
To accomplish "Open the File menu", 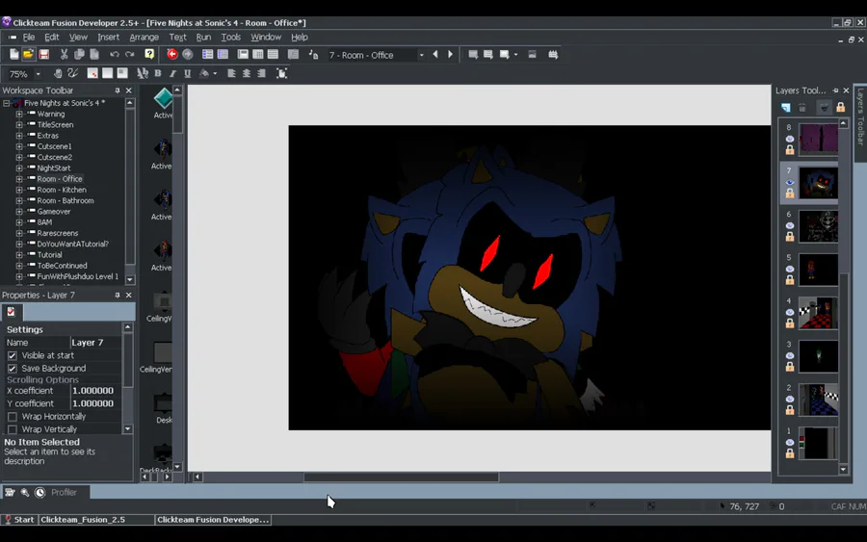I will tap(29, 37).
